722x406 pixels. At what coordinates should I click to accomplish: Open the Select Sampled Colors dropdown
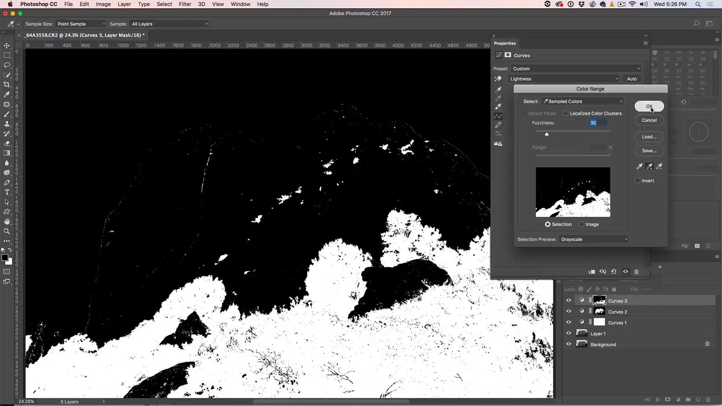[x=582, y=101]
